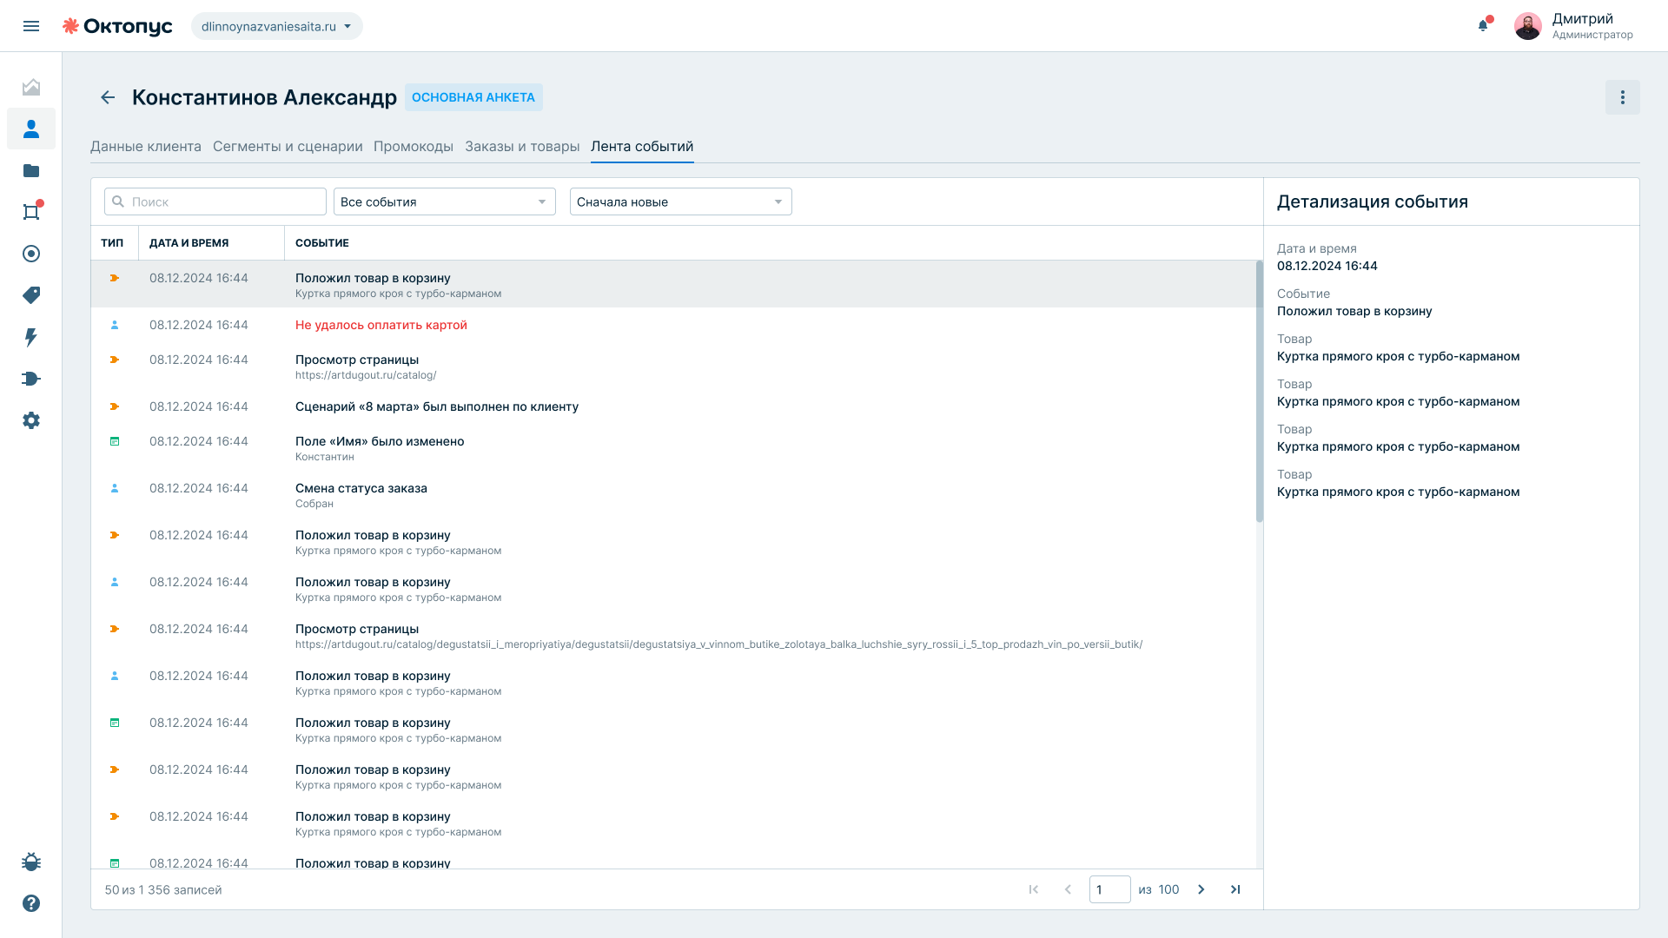
Task: Go back with the arrow icon
Action: [x=108, y=97]
